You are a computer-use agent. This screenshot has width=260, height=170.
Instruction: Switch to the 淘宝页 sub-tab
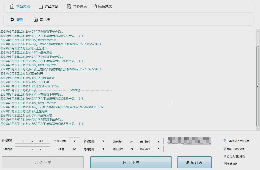pos(42,19)
